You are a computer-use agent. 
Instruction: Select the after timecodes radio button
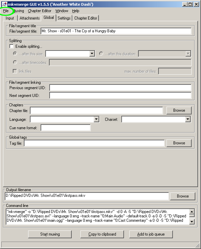[15, 62]
